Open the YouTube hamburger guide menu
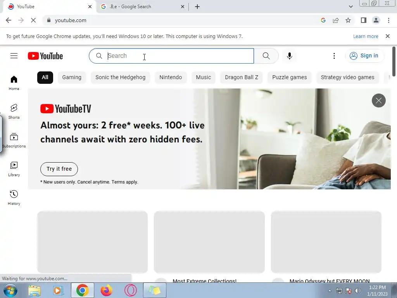The height and width of the screenshot is (298, 397). click(14, 56)
